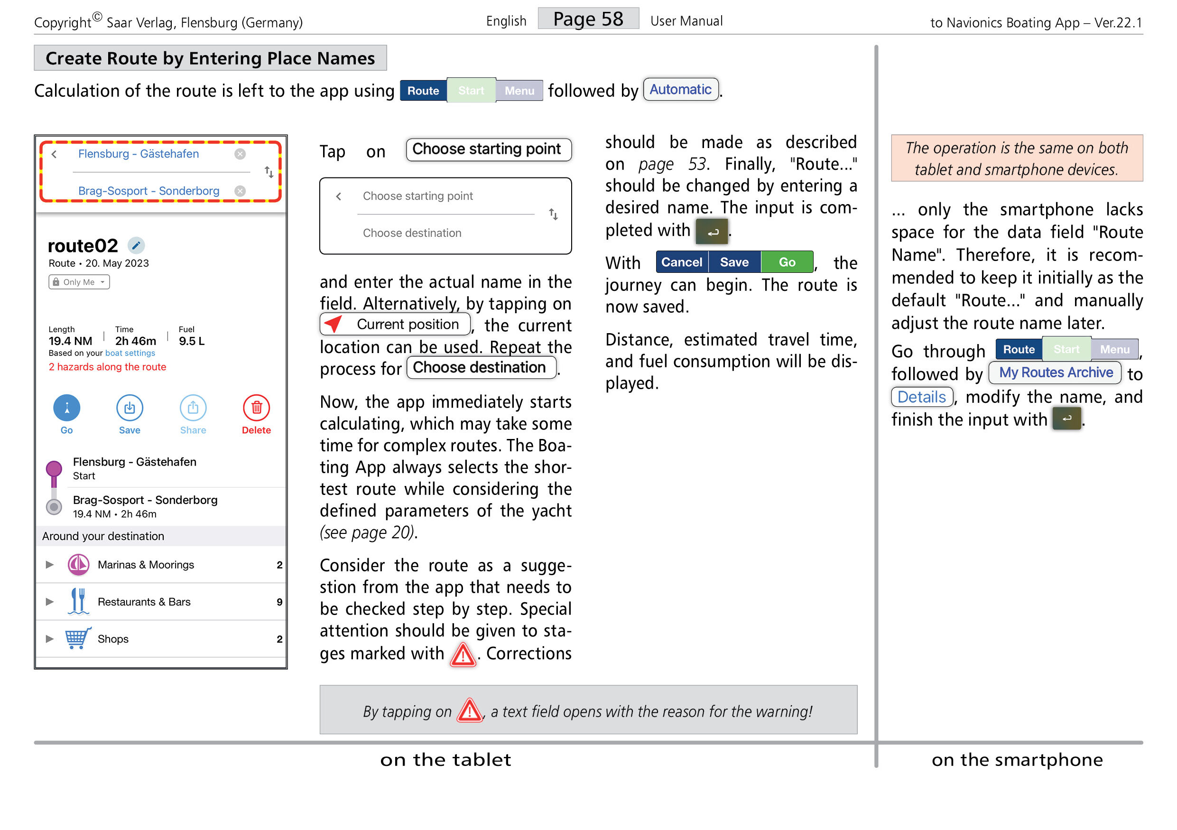Click the warning triangle in 'By tapping on' note

pyautogui.click(x=470, y=710)
